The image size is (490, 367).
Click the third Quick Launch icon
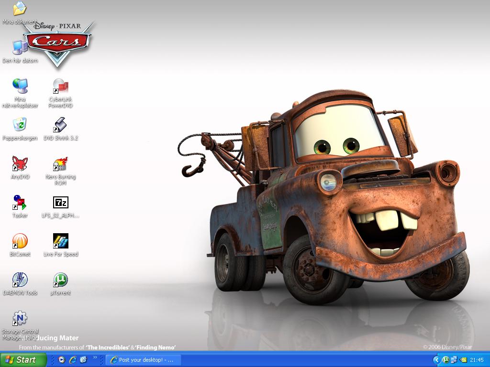(83, 360)
